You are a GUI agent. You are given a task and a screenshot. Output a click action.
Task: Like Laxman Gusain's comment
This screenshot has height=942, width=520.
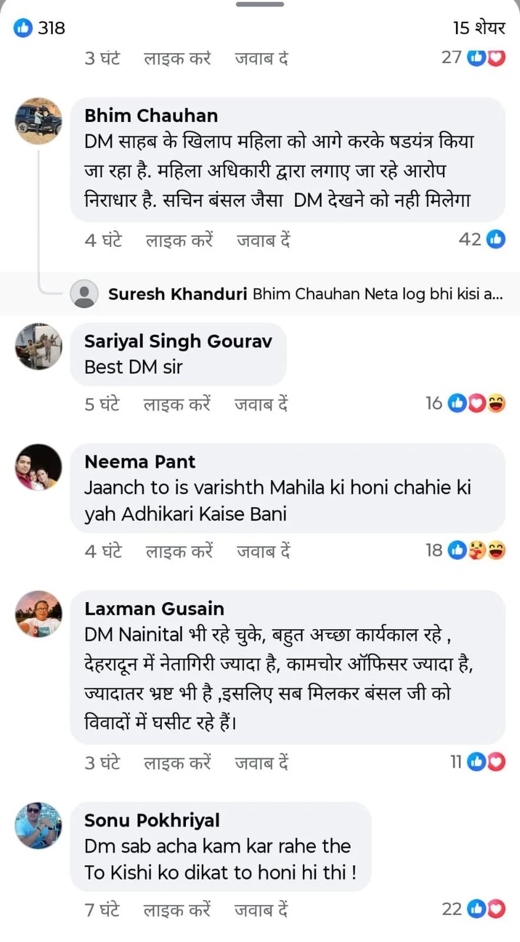coord(177,763)
